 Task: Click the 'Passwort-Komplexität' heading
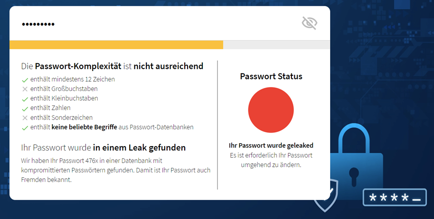pos(112,66)
